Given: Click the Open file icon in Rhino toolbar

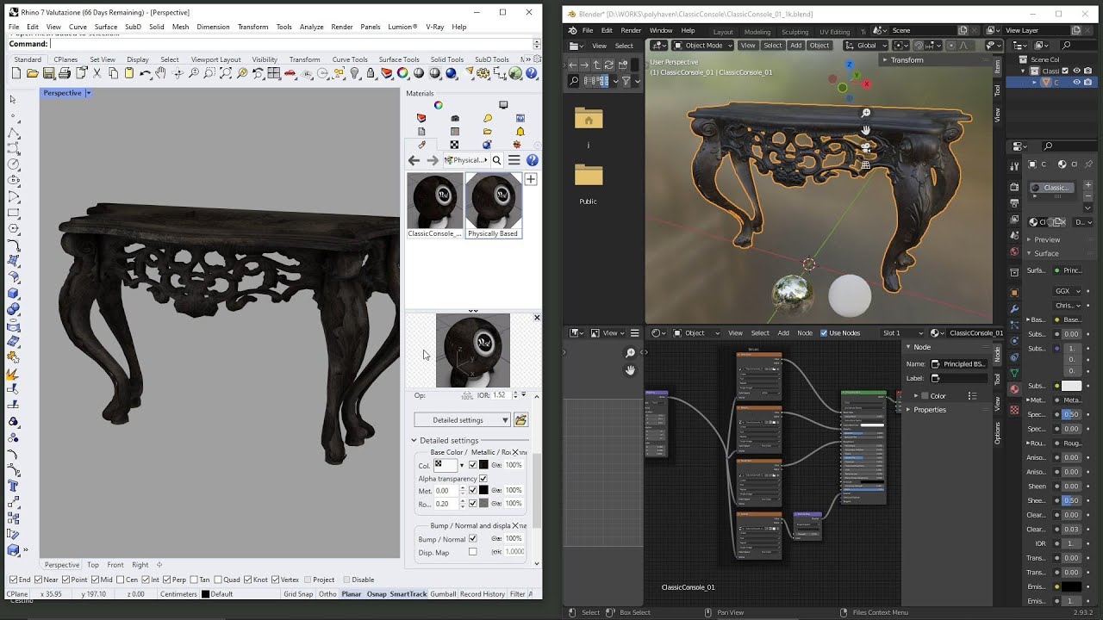Looking at the screenshot, I should 33,74.
